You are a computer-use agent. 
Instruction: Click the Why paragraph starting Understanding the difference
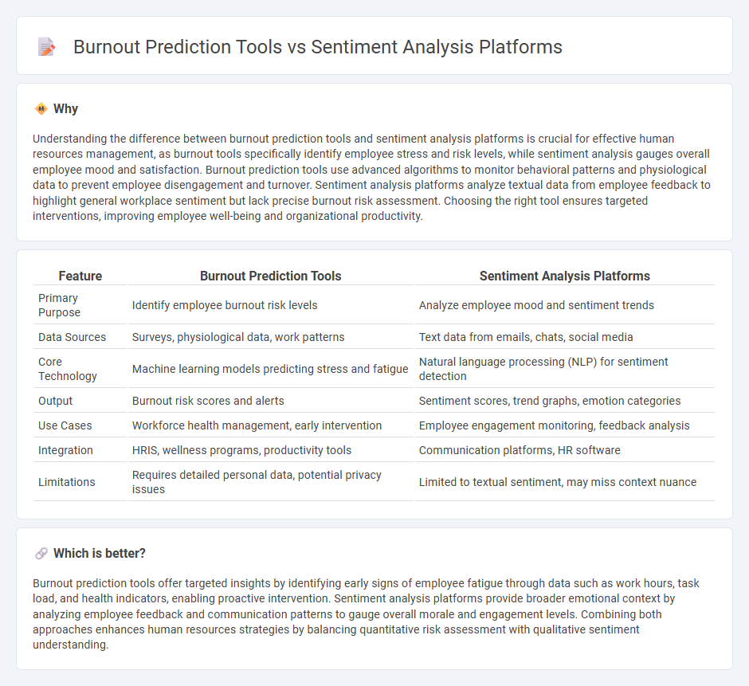(371, 177)
